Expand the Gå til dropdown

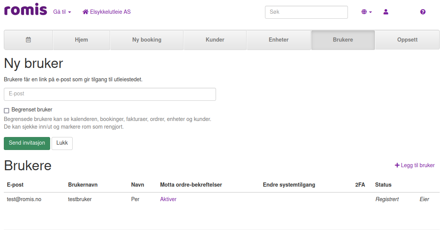click(x=62, y=12)
